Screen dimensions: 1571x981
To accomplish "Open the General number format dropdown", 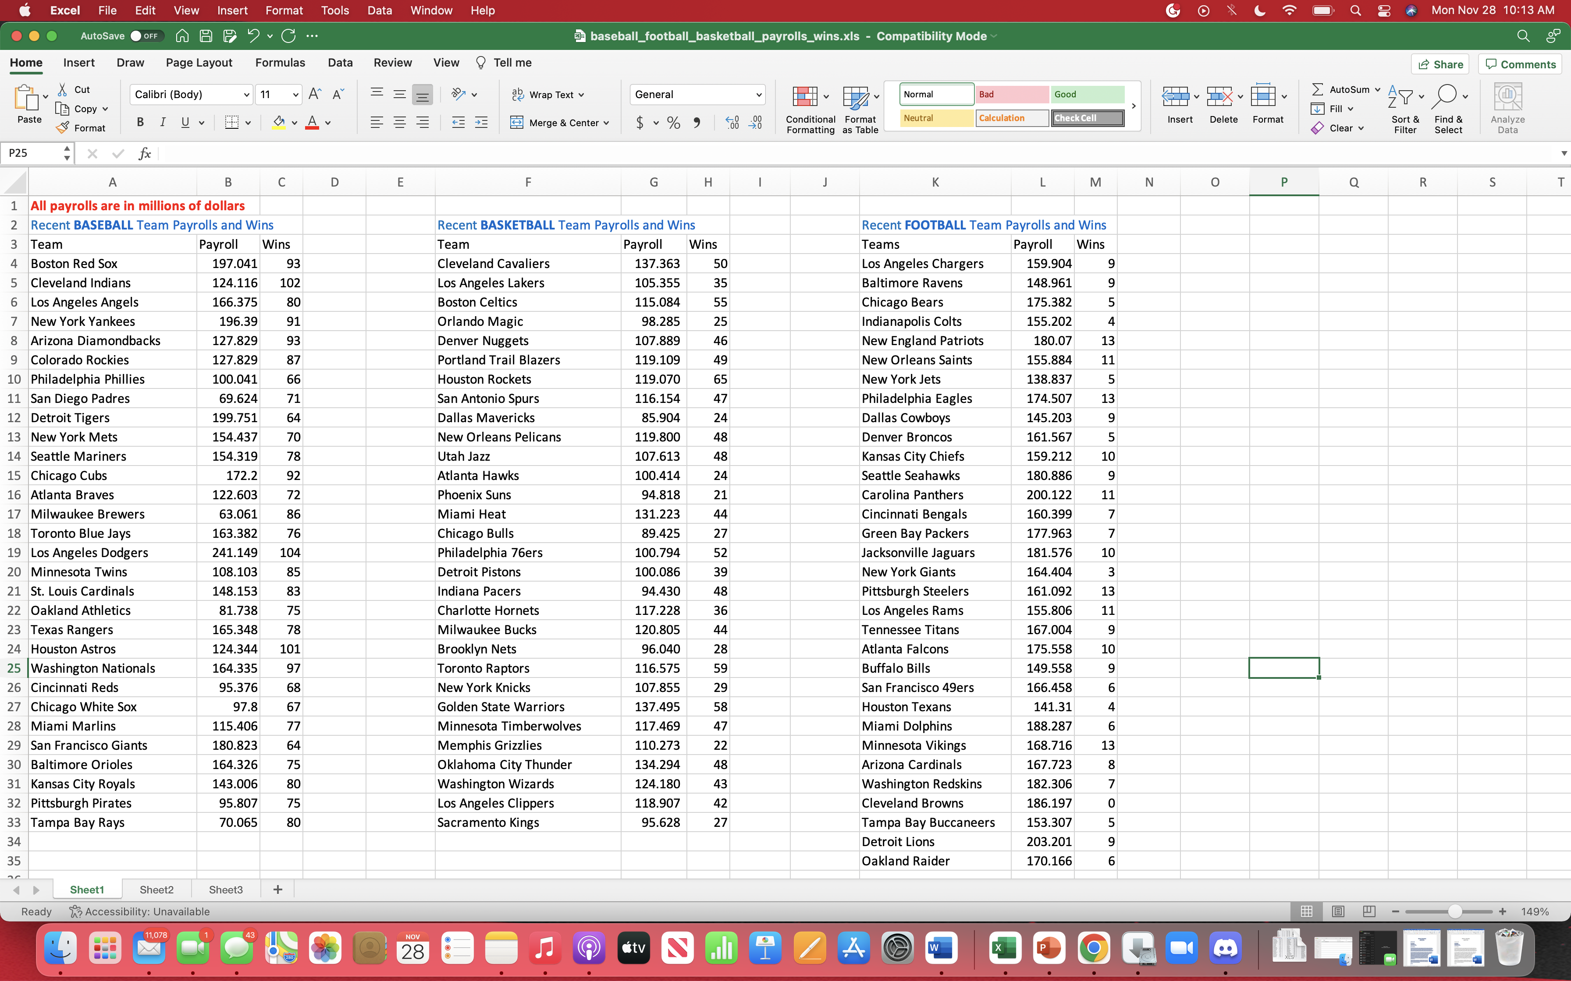I will [758, 94].
